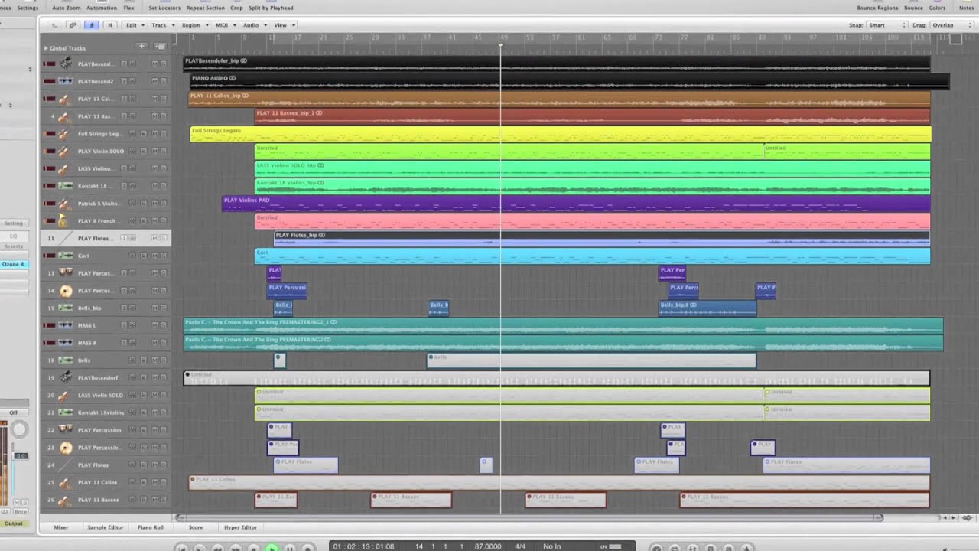Open the Track local menu

[161, 25]
